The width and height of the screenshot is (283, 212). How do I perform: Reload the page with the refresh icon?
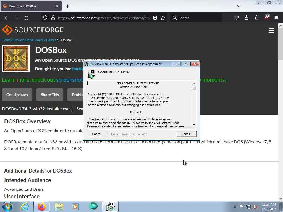[x=27, y=18]
